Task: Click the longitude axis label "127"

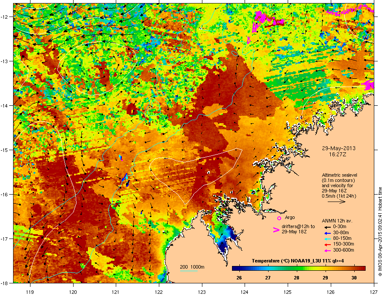Action: [374, 292]
